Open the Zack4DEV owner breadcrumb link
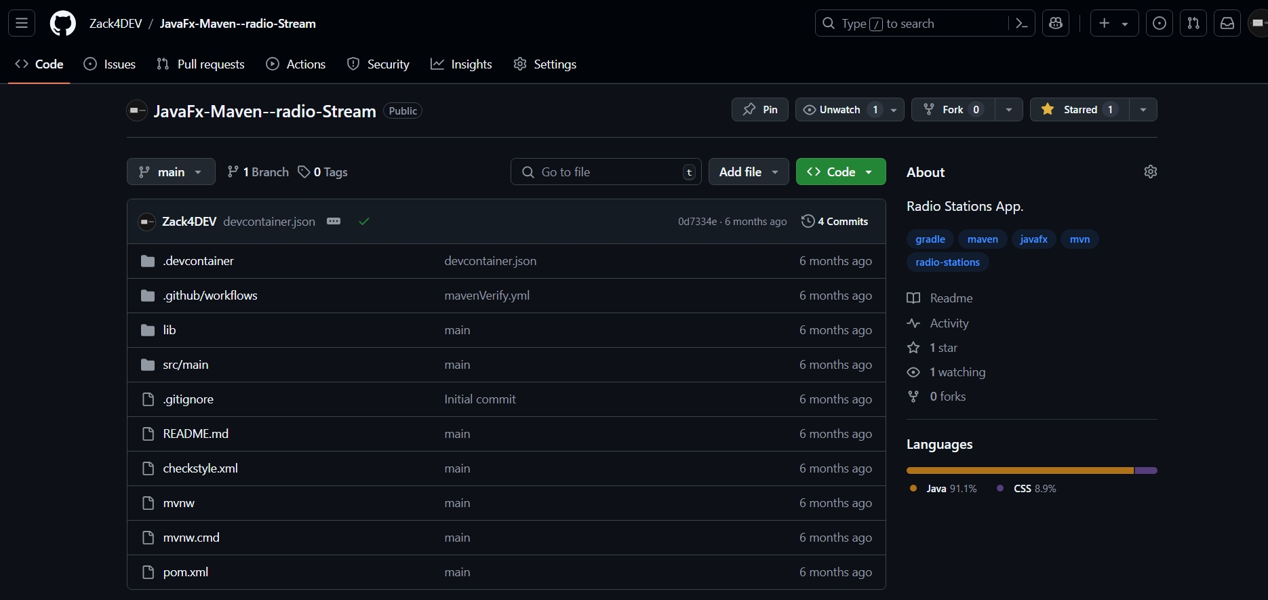 click(116, 23)
